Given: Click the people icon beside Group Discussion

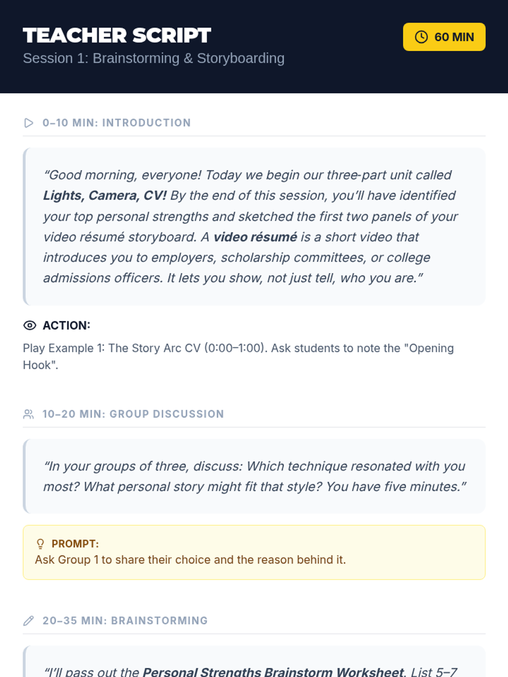Looking at the screenshot, I should click(x=28, y=414).
